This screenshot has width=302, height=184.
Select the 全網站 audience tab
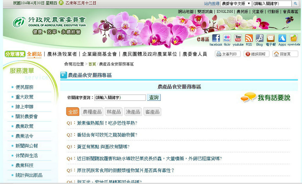[34, 54]
